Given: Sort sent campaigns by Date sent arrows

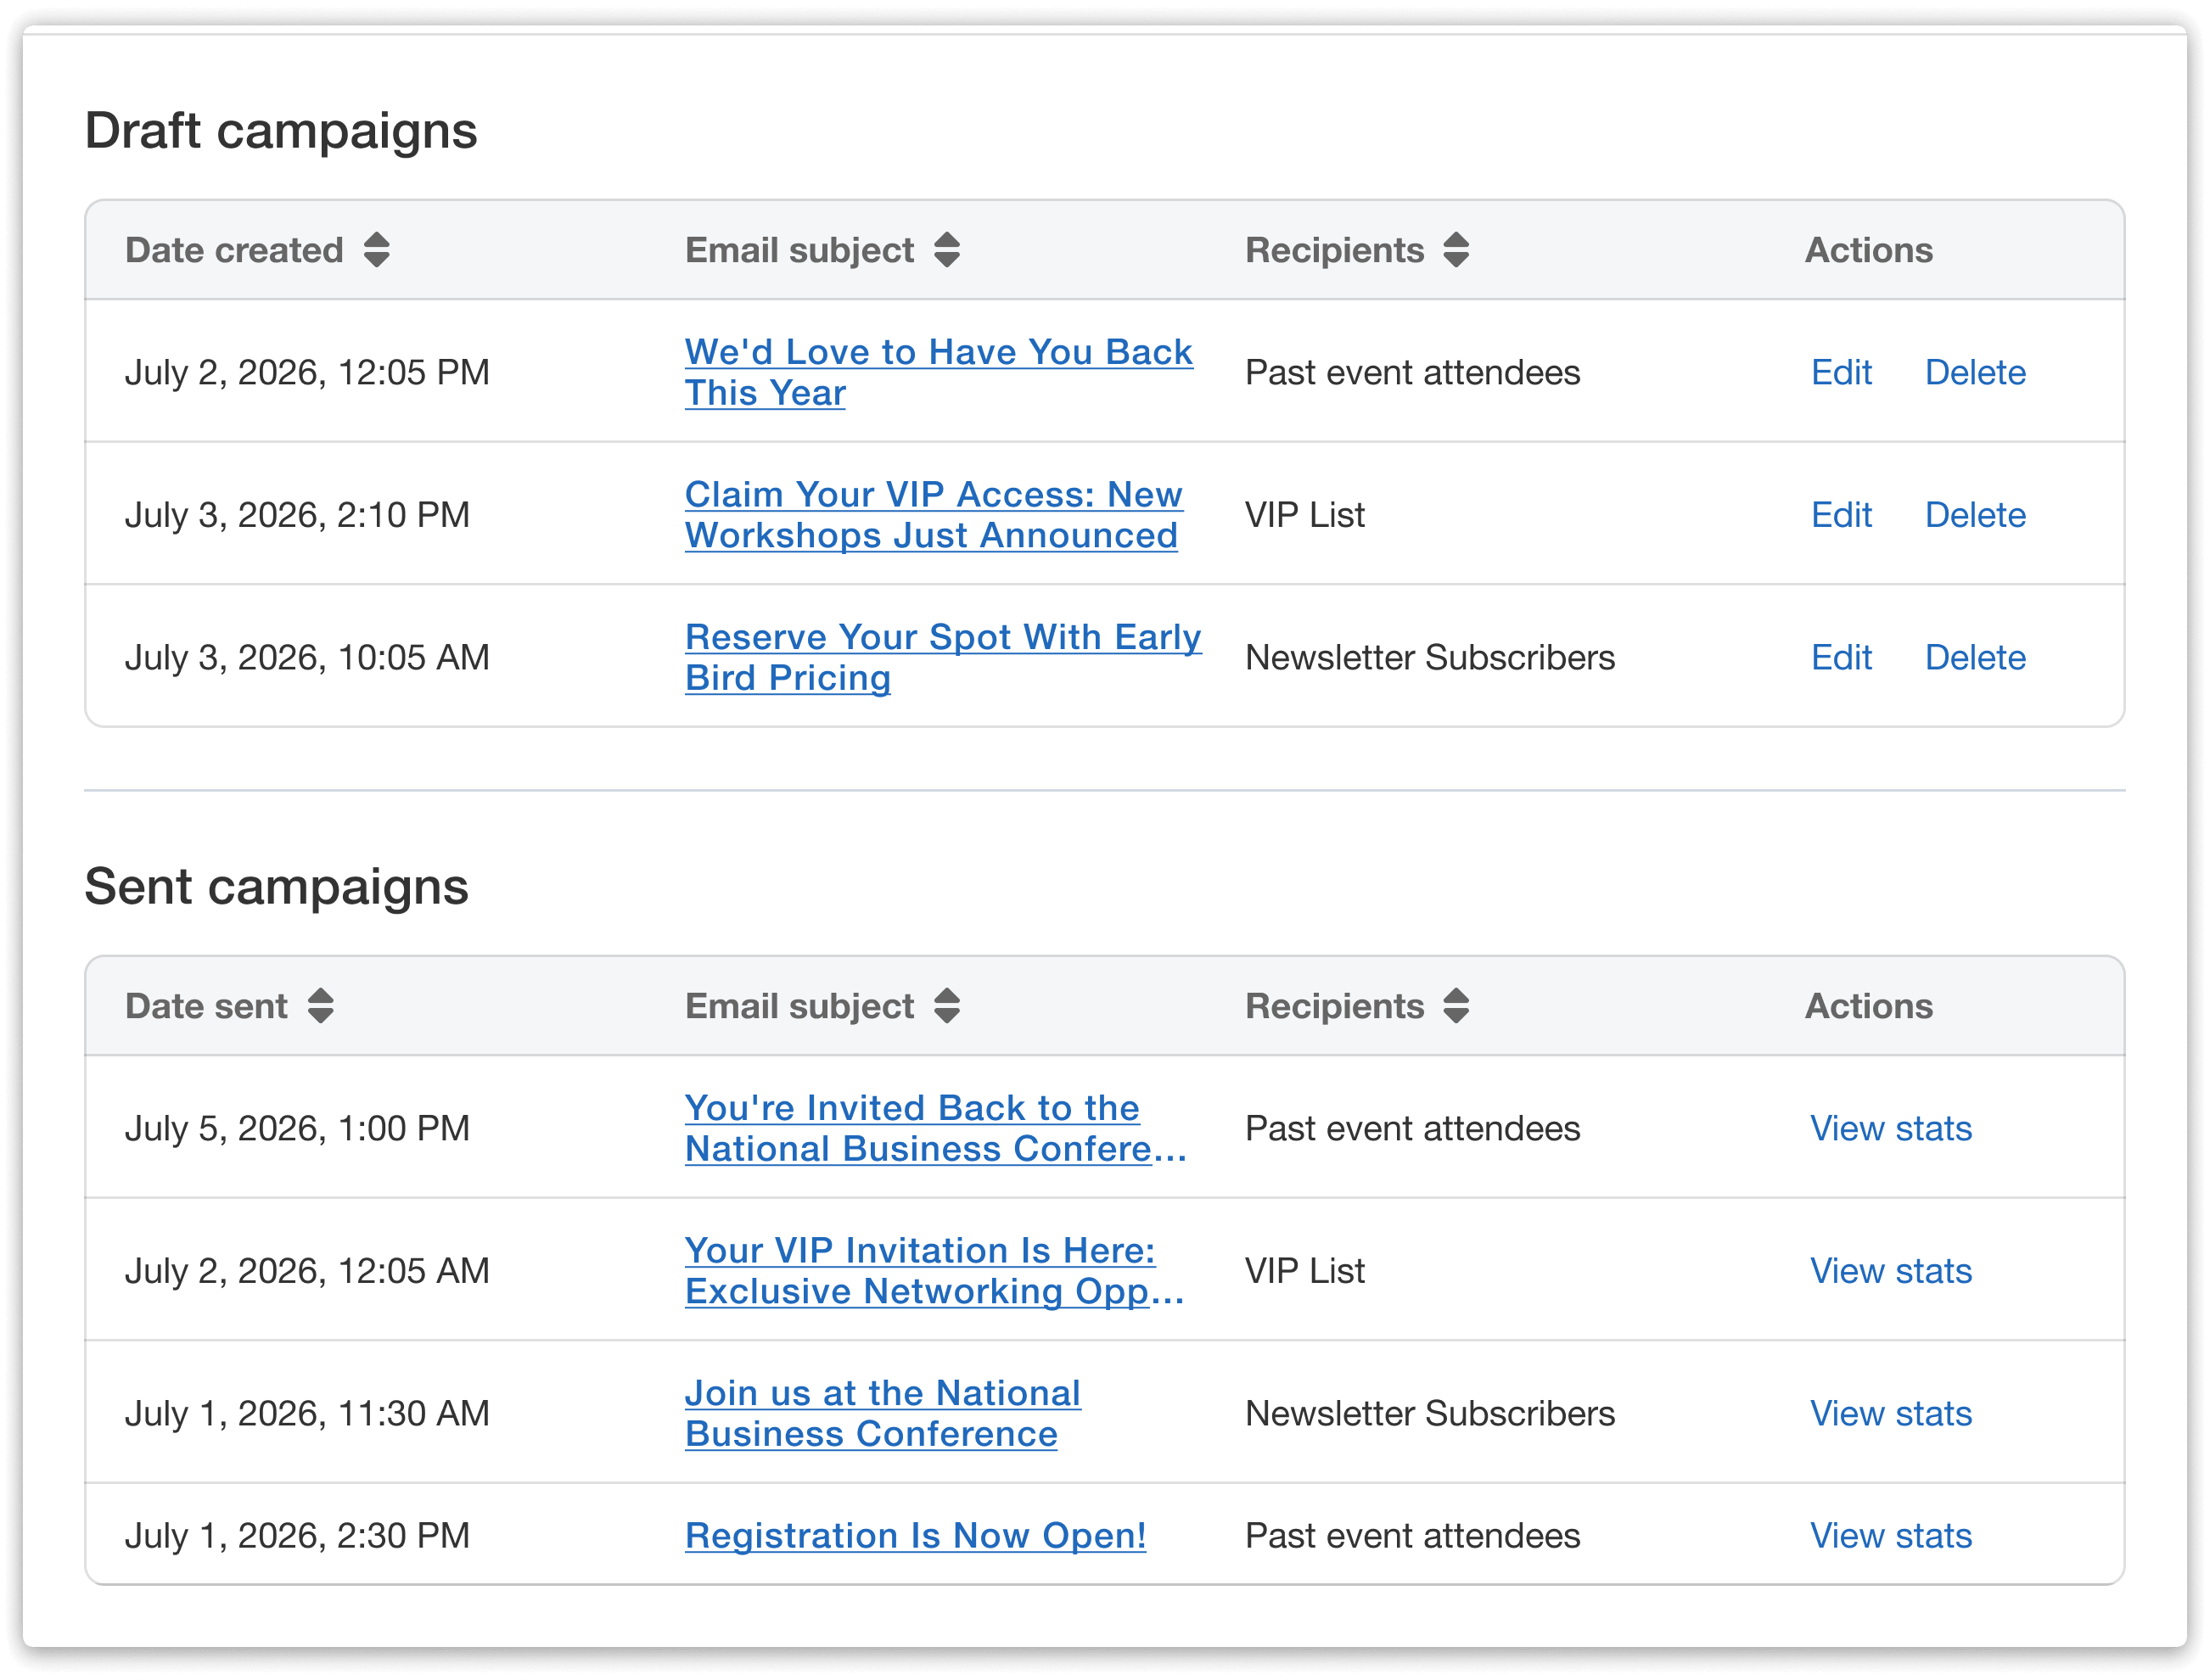Looking at the screenshot, I should pyautogui.click(x=320, y=1006).
